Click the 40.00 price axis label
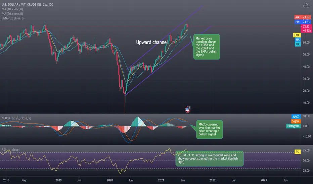 coord(306,67)
